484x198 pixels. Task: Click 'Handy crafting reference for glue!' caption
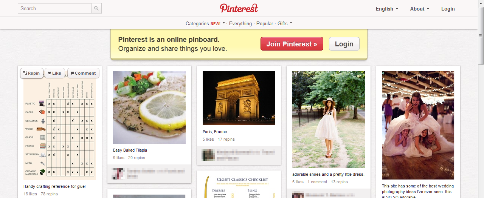(54, 186)
